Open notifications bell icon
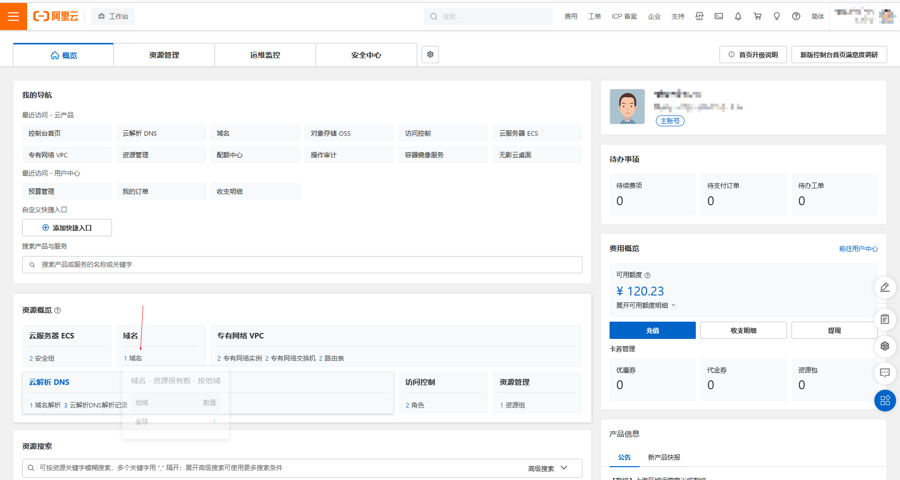Image resolution: width=900 pixels, height=480 pixels. pyautogui.click(x=738, y=16)
